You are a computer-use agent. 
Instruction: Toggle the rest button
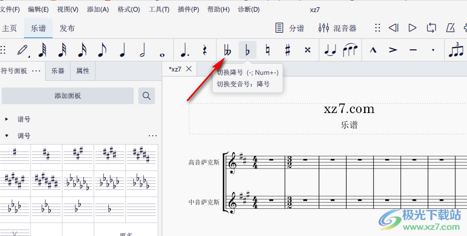(x=204, y=50)
